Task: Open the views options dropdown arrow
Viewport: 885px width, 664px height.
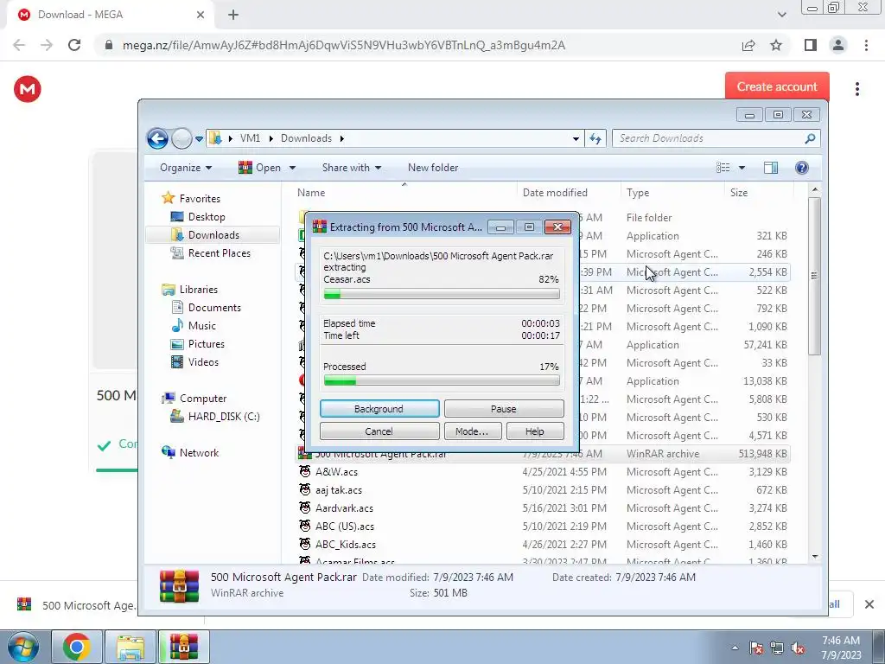Action: tap(742, 168)
